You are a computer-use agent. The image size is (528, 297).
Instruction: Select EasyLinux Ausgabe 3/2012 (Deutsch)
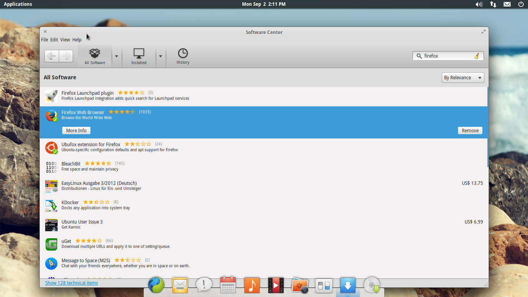264,186
